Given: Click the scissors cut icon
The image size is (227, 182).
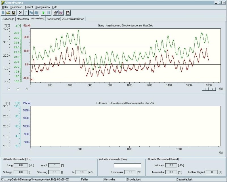Looking at the screenshot, I should 26,13.
